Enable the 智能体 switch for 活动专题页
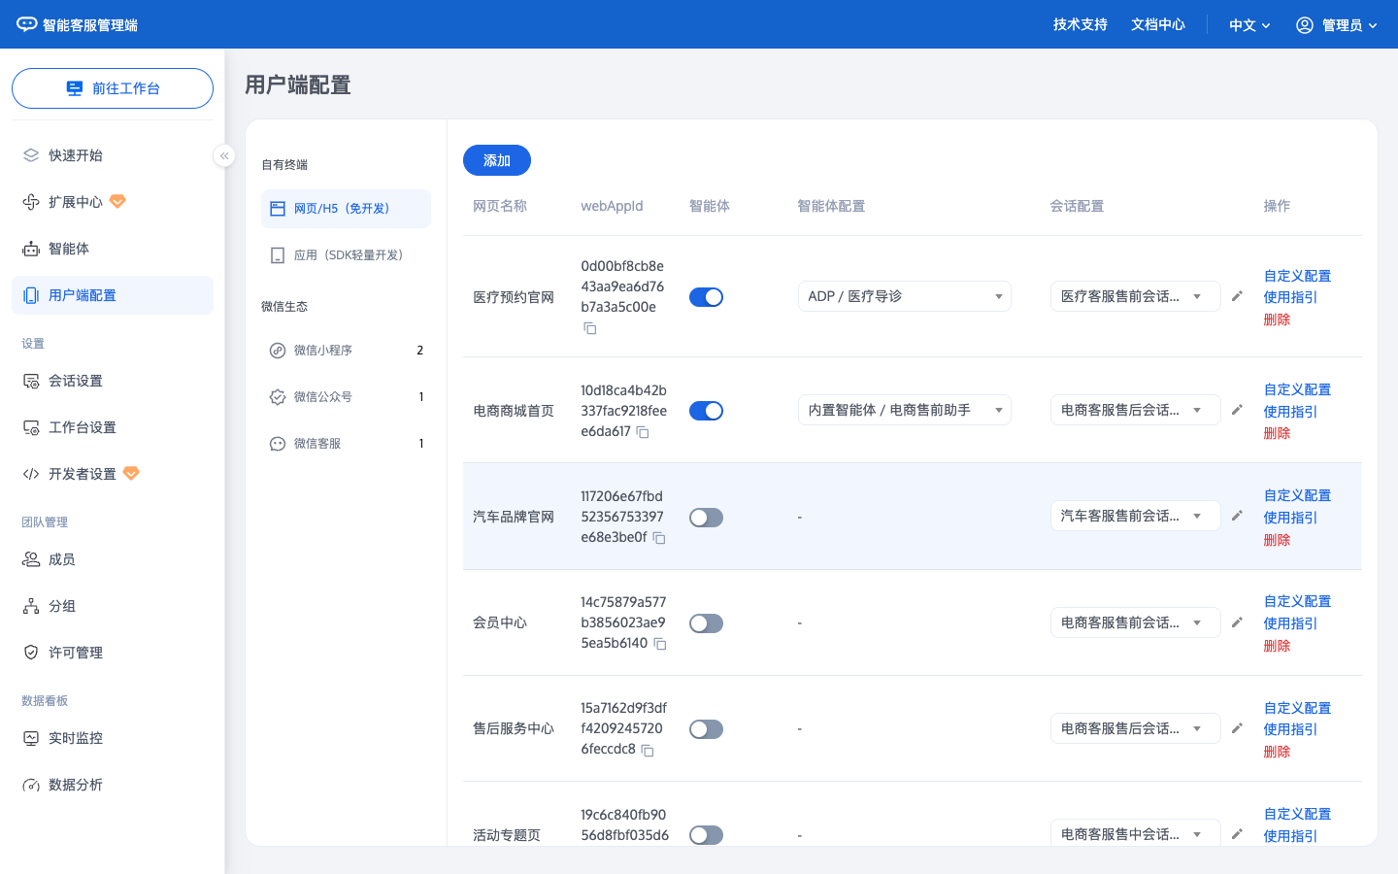 [706, 835]
